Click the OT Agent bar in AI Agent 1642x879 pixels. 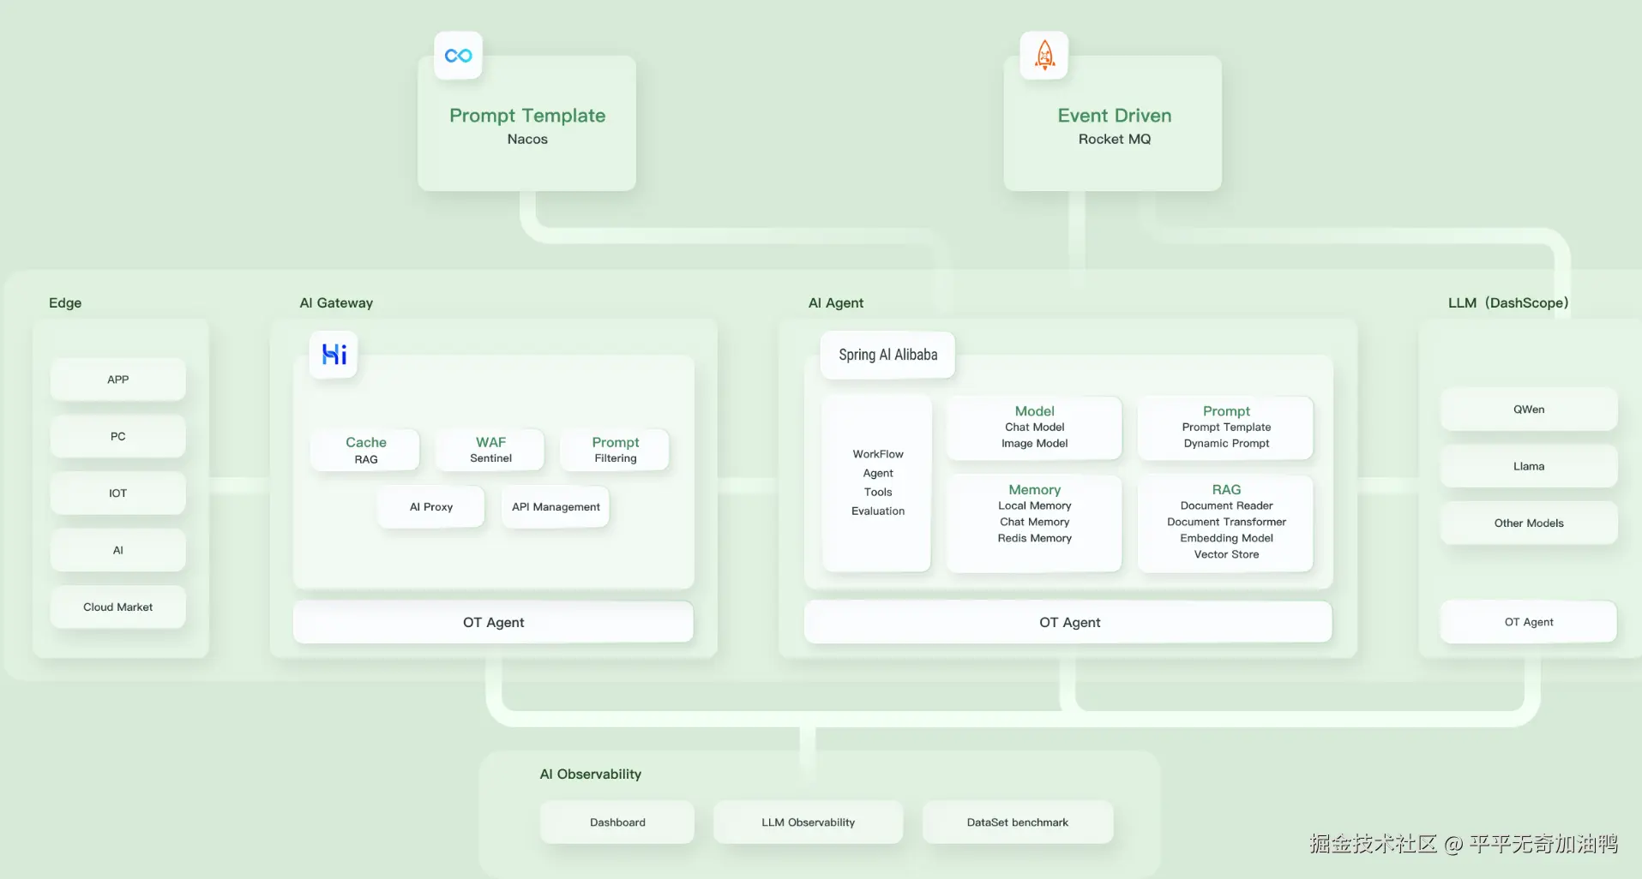pyautogui.click(x=1068, y=622)
